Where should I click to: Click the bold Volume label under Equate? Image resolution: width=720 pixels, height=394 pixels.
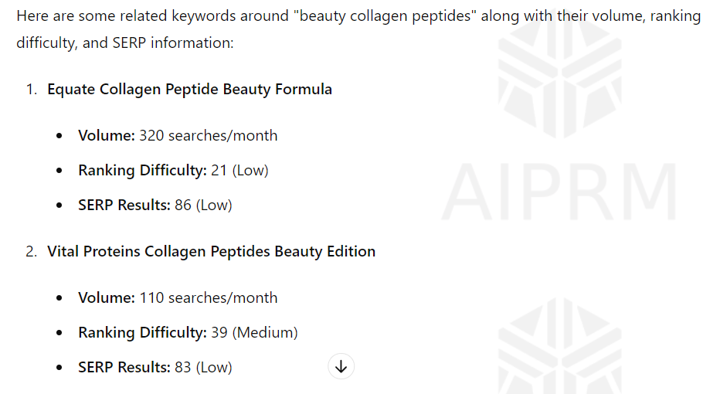[107, 135]
